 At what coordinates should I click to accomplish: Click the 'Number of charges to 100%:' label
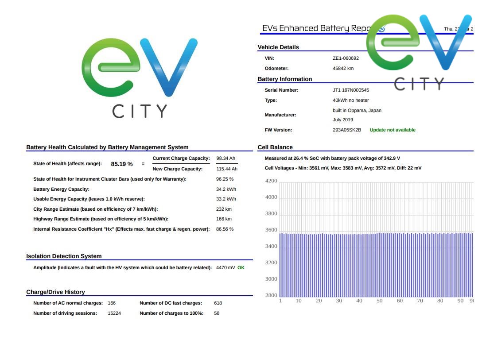(x=171, y=313)
